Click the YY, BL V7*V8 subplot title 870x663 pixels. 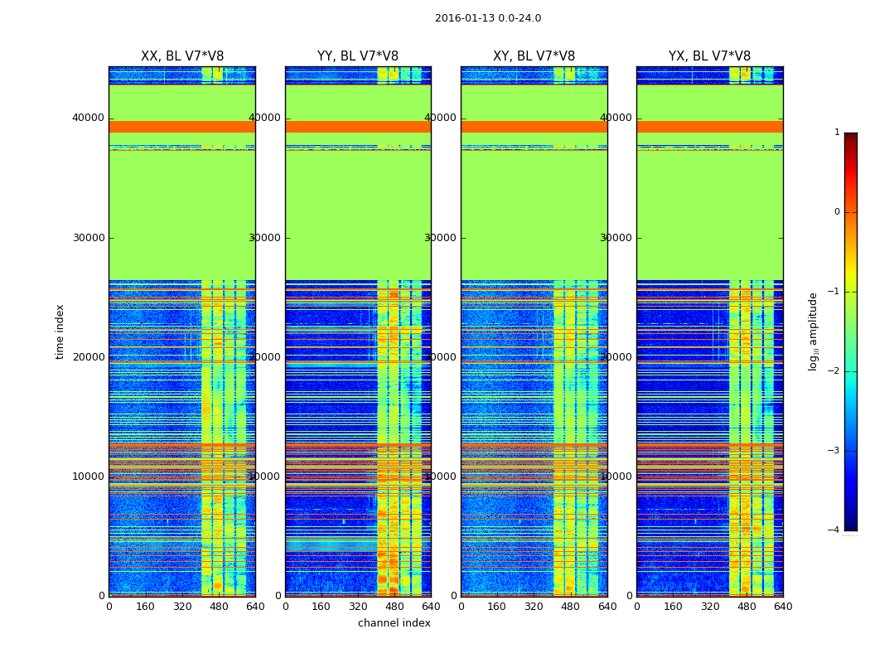tap(358, 56)
